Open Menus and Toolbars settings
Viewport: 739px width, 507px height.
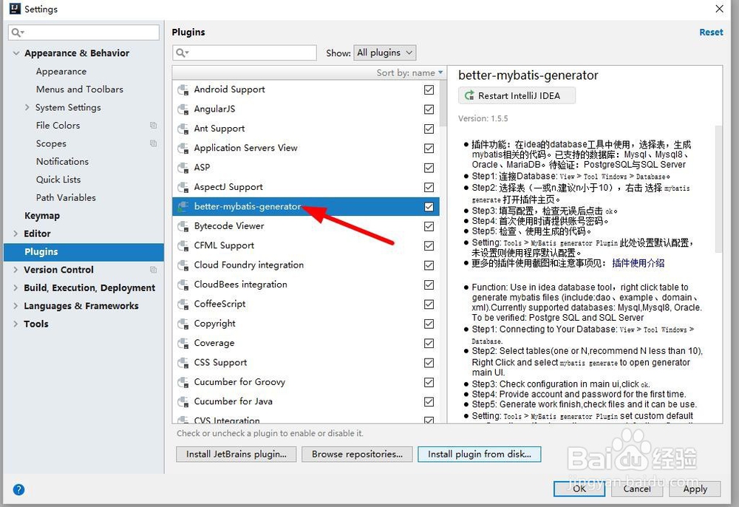[x=80, y=89]
